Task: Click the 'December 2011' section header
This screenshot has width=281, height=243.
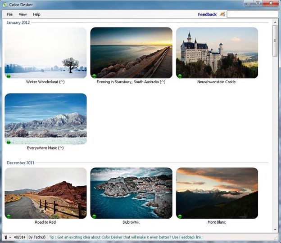Action: 20,163
